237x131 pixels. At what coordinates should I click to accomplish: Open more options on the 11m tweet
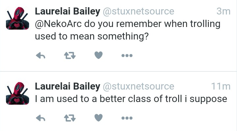tap(127, 118)
